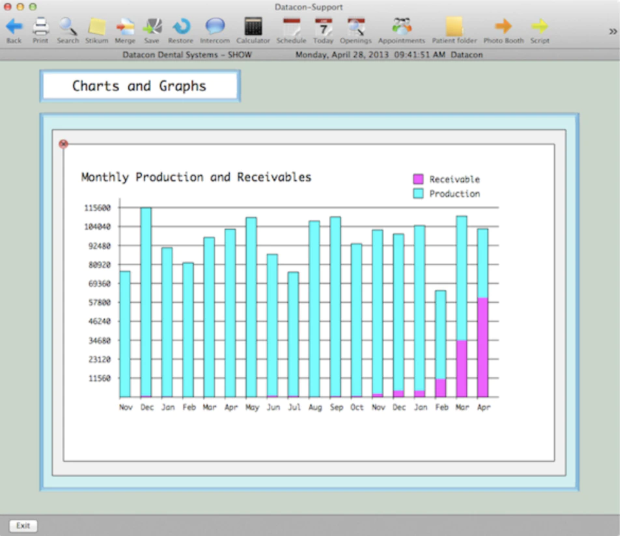Launch the Calculator

pyautogui.click(x=253, y=26)
